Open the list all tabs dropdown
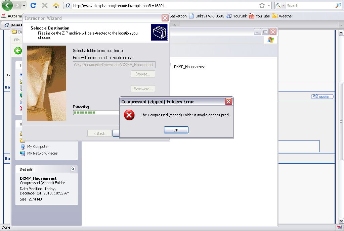344x231 pixels. 341,25
